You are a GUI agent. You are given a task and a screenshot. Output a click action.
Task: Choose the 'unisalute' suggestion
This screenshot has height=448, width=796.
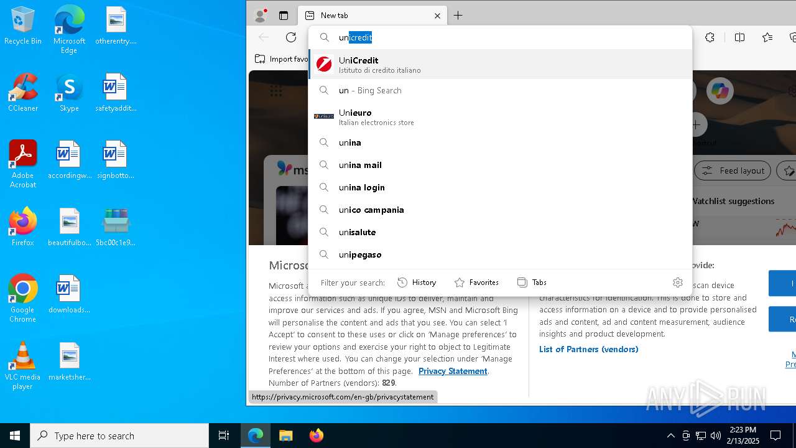click(501, 233)
